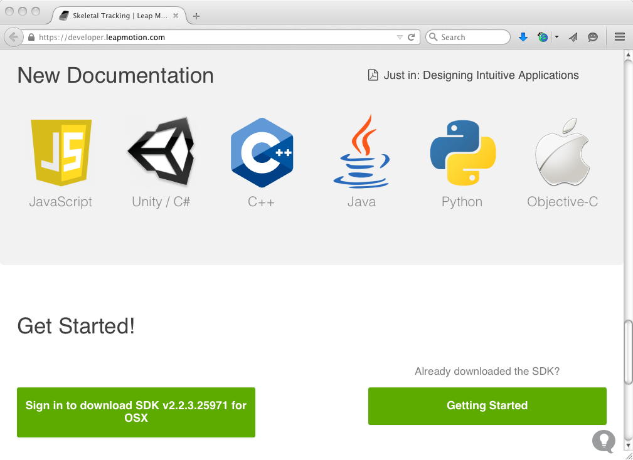Click the Get Started! heading
The image size is (633, 460).
point(76,326)
